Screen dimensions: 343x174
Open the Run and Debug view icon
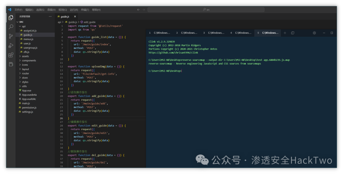[x=11, y=45]
